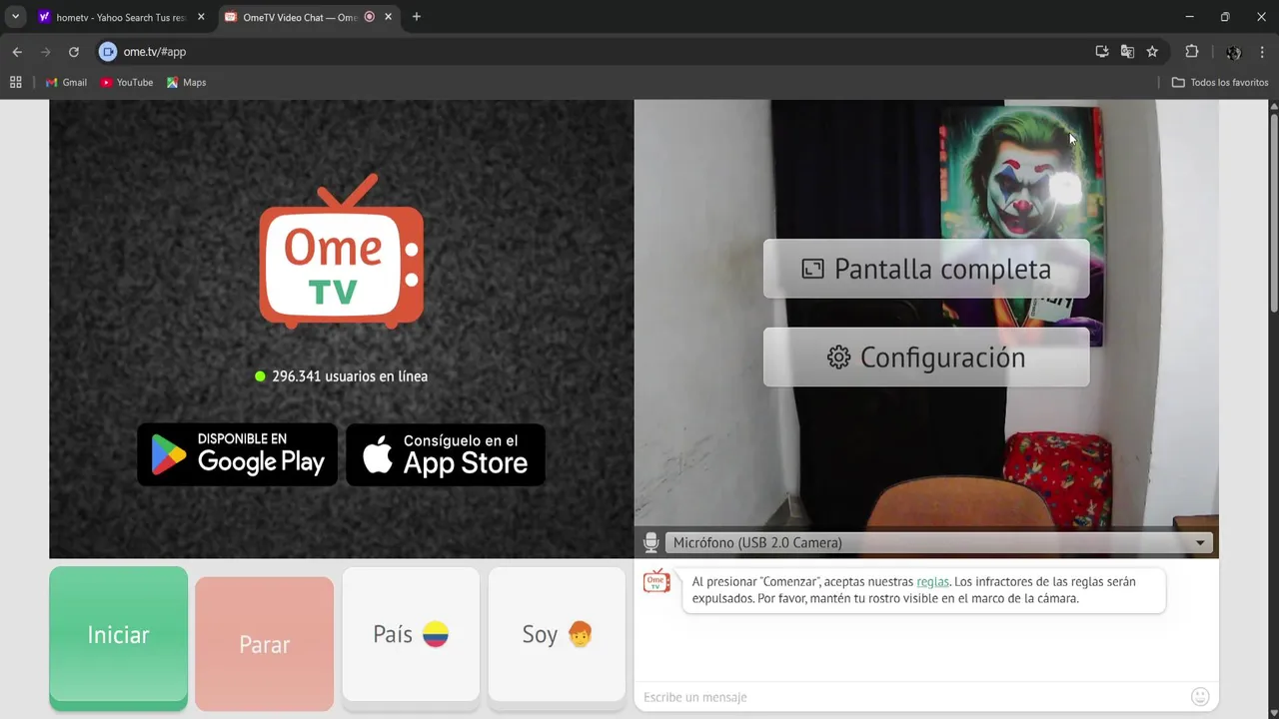The width and height of the screenshot is (1279, 719).
Task: Click the OmeTV avatar icon in chat
Action: (x=656, y=581)
